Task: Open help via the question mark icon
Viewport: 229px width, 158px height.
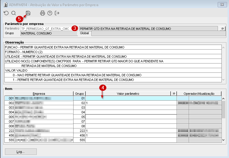Action: [50, 13]
